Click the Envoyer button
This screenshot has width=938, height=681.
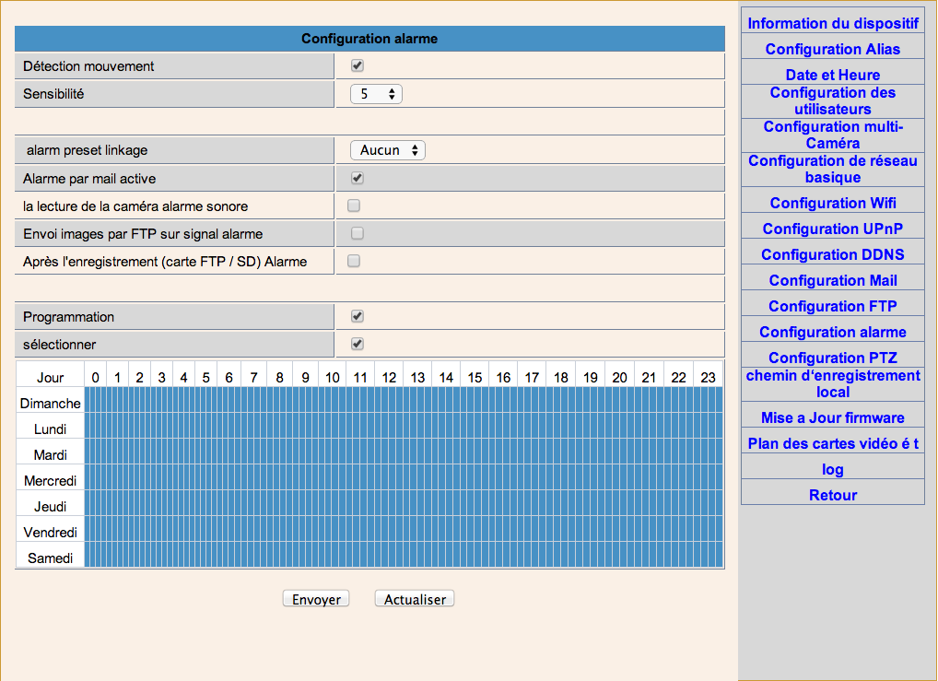[316, 599]
